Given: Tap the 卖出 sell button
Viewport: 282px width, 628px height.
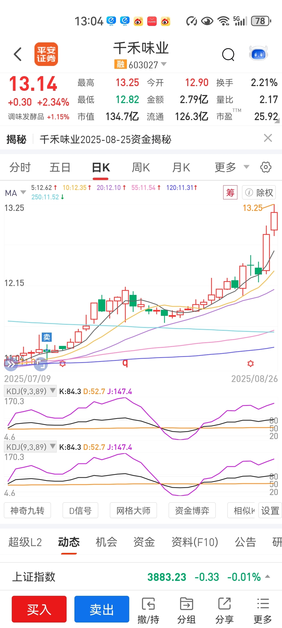Looking at the screenshot, I should pos(102,609).
